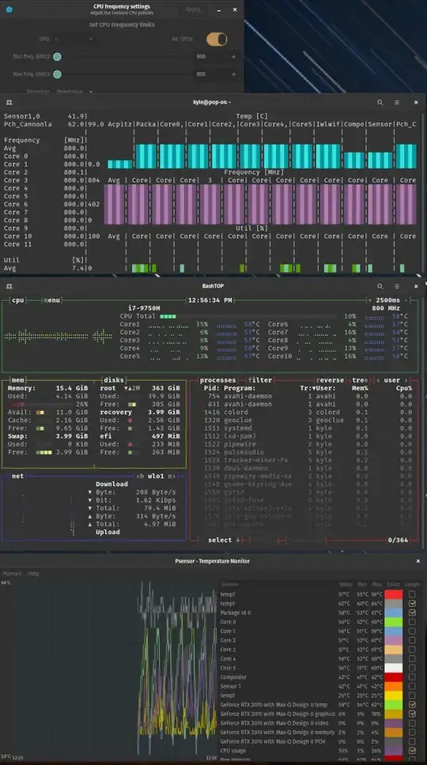Click the plus beside Min freq value
The height and width of the screenshot is (765, 427).
tap(233, 57)
